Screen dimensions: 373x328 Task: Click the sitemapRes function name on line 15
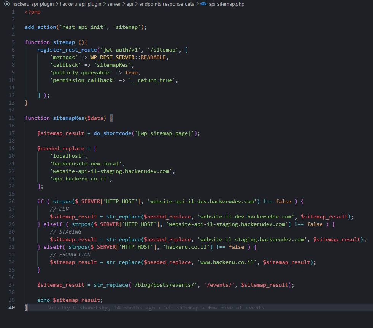(68, 118)
